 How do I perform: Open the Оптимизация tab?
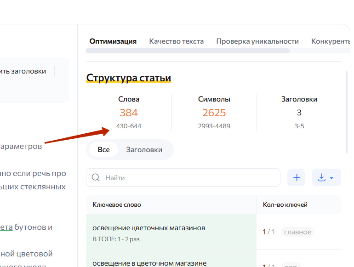coord(113,41)
